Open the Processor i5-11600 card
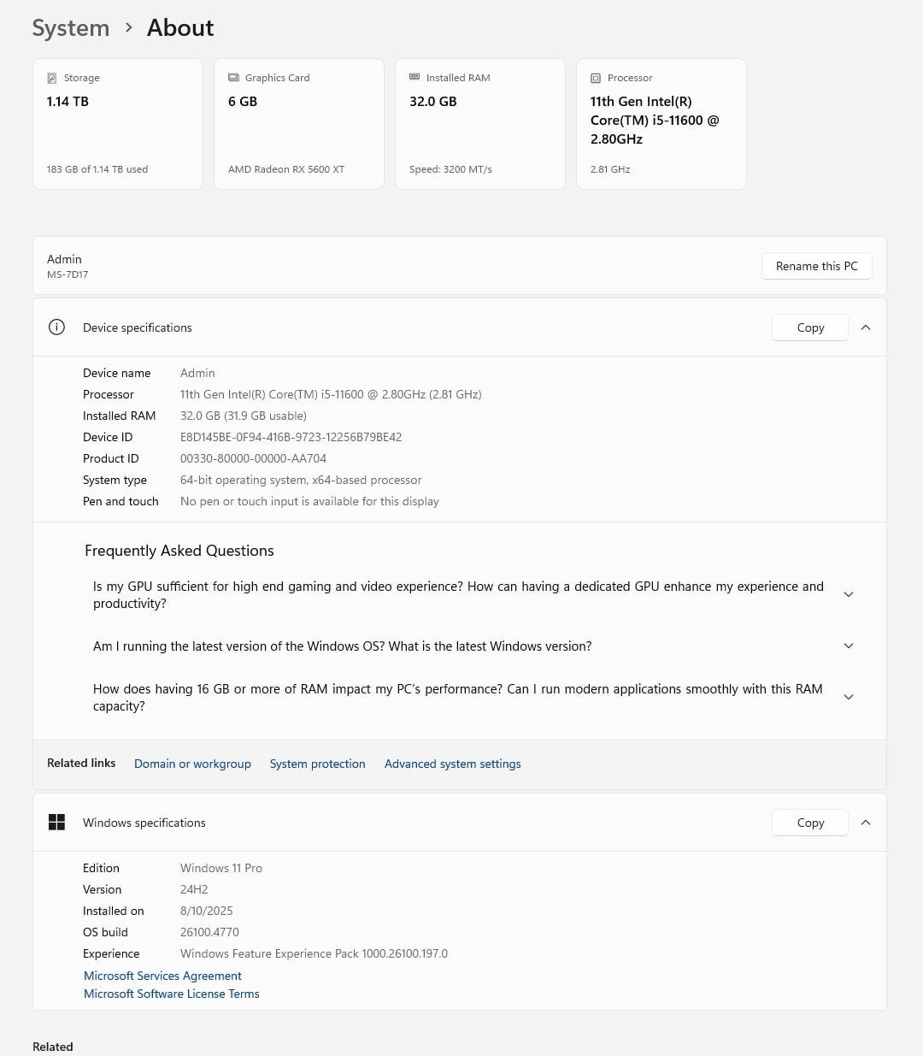This screenshot has width=923, height=1056. (x=661, y=124)
